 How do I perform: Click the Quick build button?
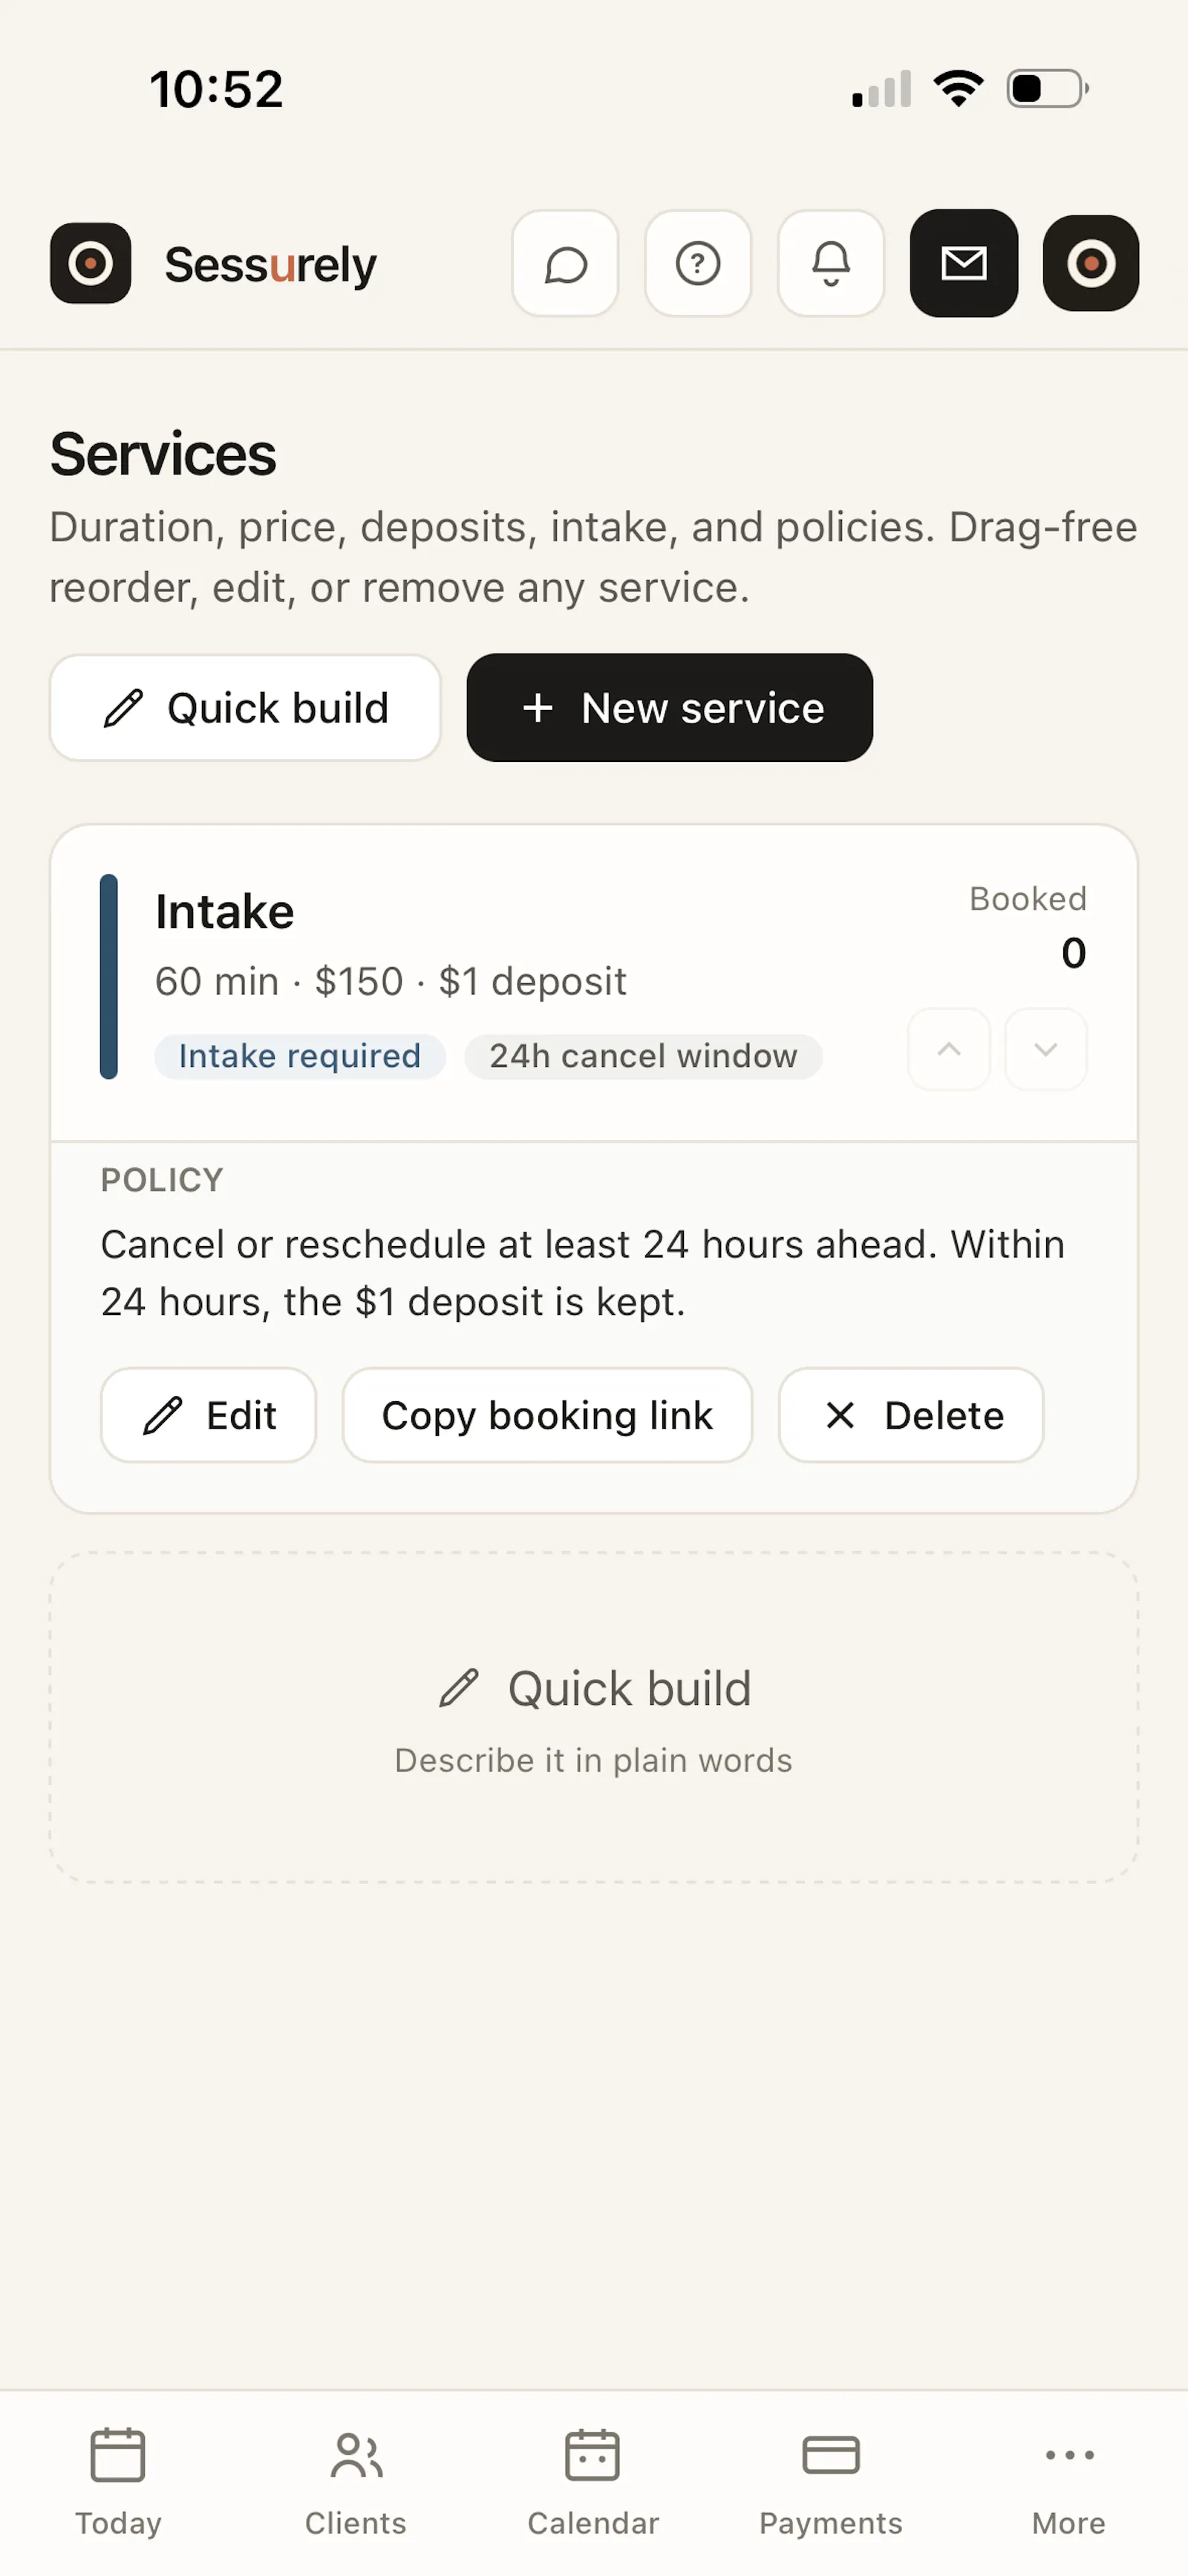[245, 708]
